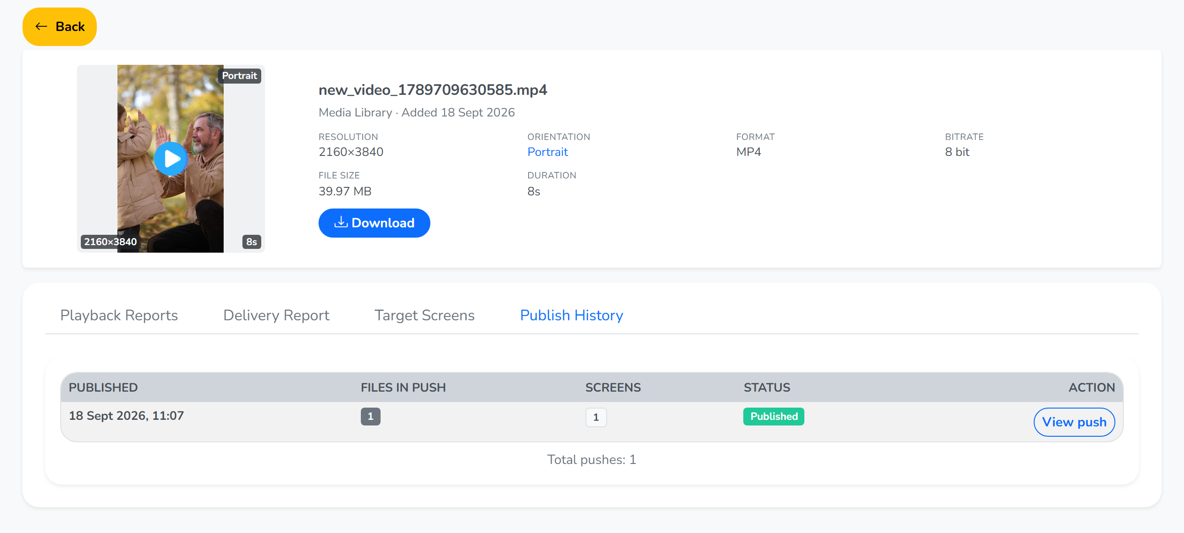Open the Portrait orientation link
Viewport: 1184px width, 533px height.
click(547, 152)
